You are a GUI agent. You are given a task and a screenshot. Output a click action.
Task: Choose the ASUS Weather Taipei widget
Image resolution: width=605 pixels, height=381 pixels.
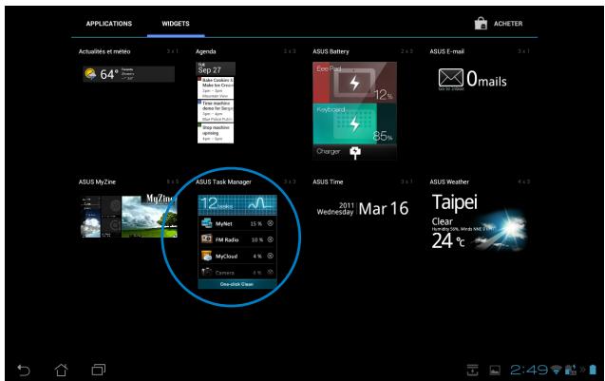[479, 222]
